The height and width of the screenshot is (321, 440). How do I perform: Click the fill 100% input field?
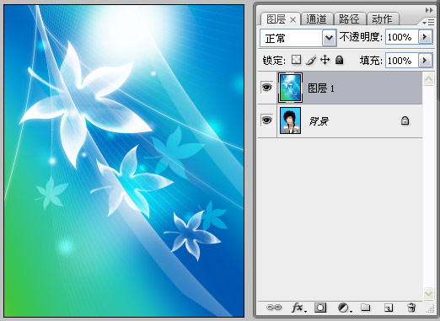pyautogui.click(x=402, y=60)
